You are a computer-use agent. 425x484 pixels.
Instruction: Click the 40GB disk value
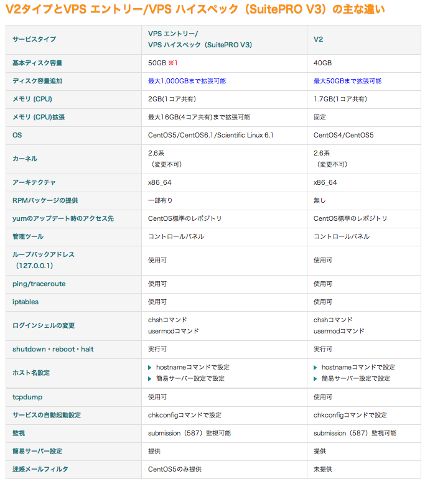[322, 63]
